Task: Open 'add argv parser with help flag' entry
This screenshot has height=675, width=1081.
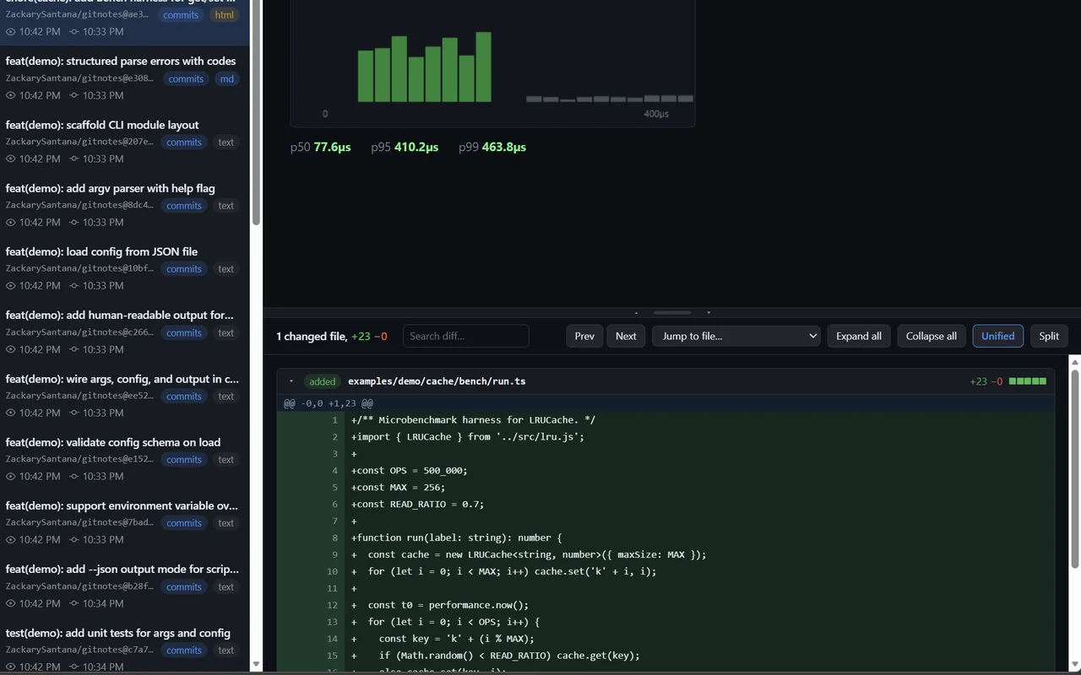Action: [x=110, y=188]
